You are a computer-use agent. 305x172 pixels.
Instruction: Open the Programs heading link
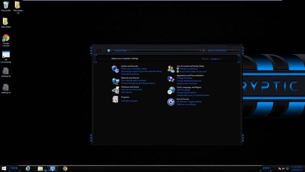[x=125, y=97]
